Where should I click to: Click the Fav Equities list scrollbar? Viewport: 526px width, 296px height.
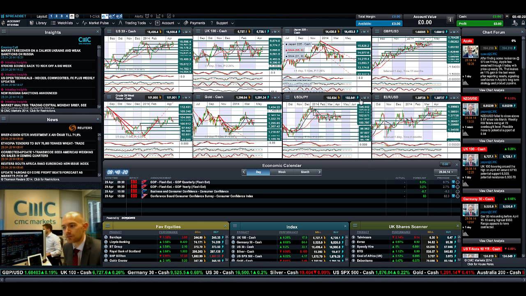click(226, 242)
